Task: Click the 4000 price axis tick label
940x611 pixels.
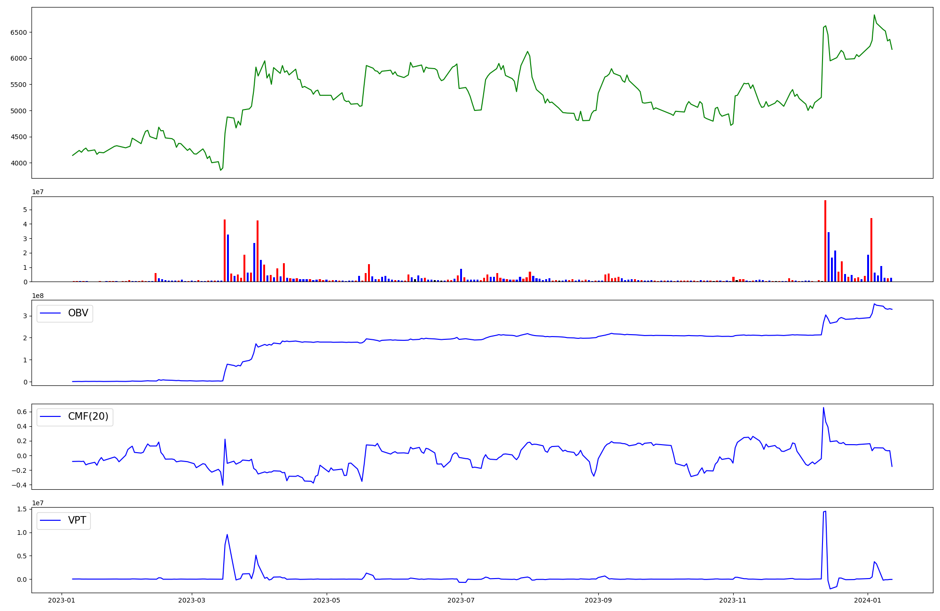Action: 19,163
